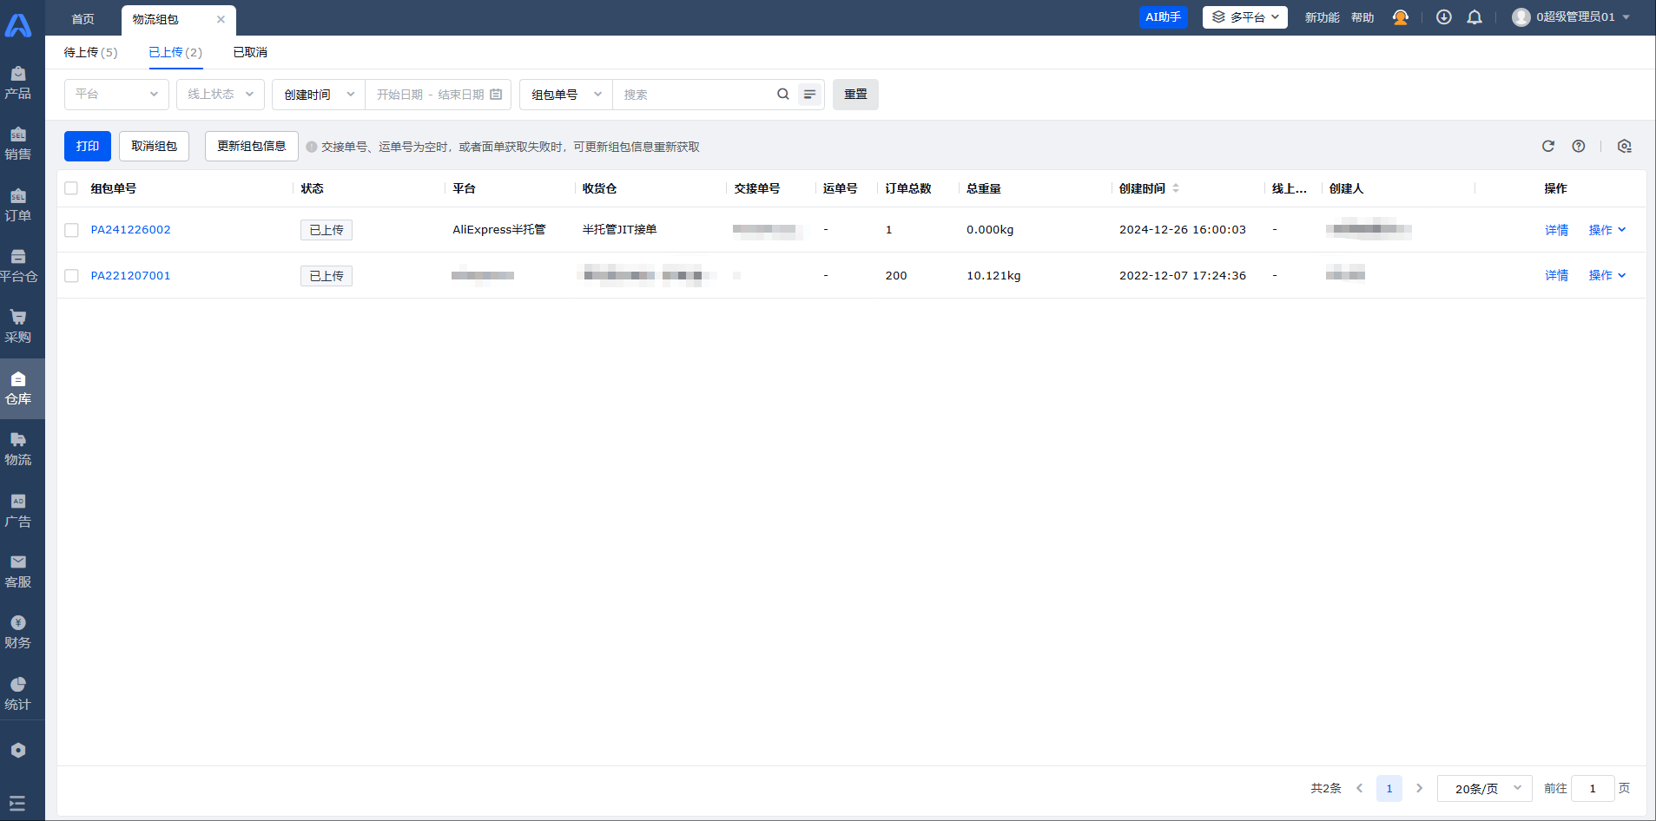Click the 开始日期 date input

click(x=399, y=94)
